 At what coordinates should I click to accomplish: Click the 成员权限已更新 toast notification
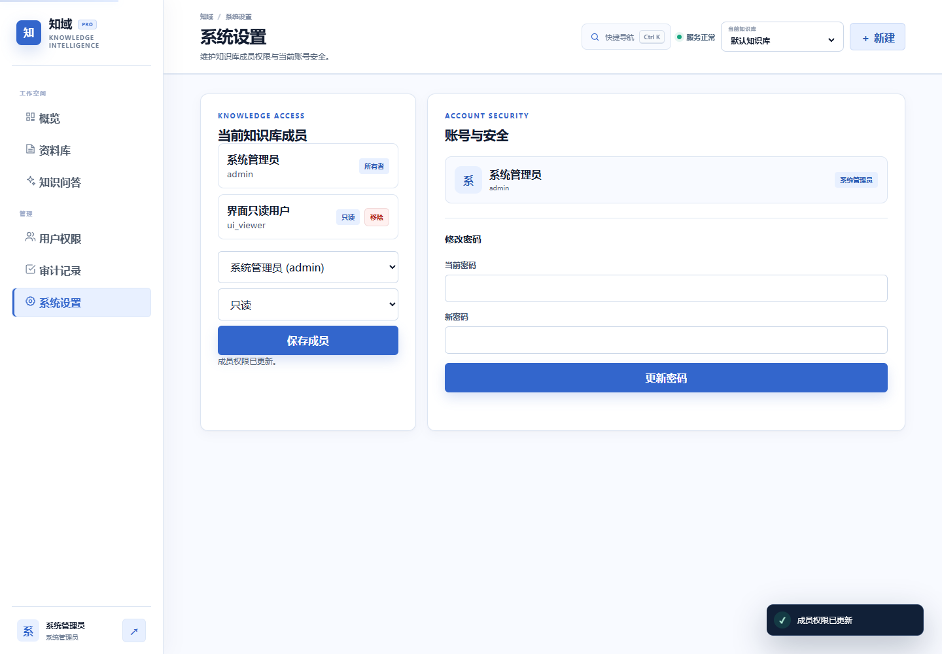coord(845,620)
